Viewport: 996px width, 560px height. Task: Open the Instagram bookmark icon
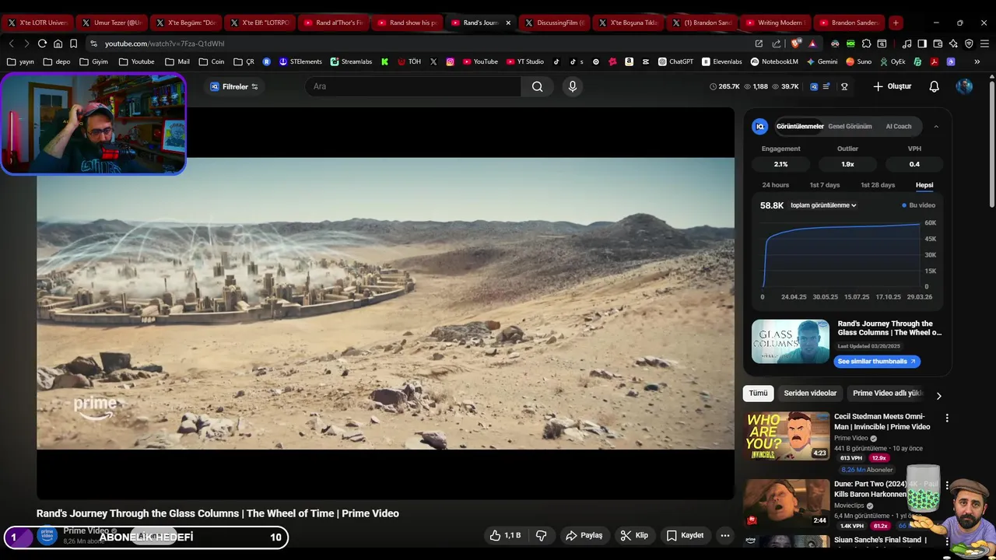tap(450, 61)
